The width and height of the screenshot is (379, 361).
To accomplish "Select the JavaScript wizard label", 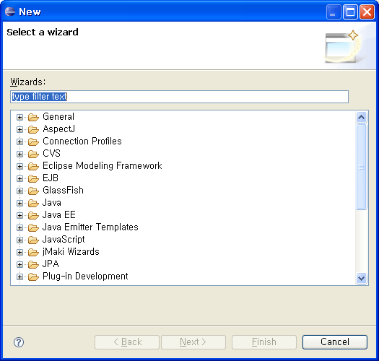I will (64, 240).
